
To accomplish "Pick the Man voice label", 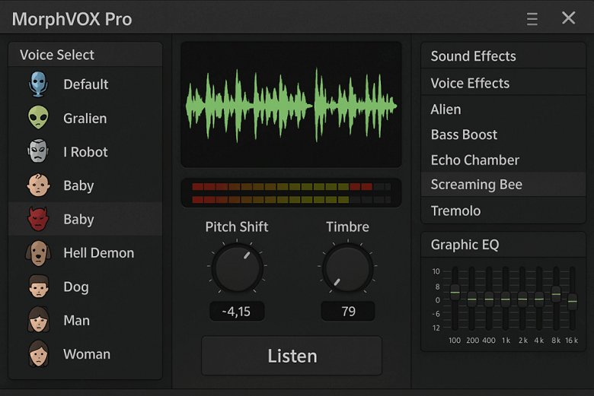I will [76, 320].
